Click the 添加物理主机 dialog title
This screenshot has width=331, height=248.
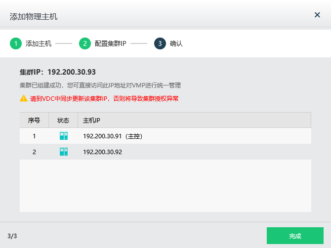pyautogui.click(x=34, y=16)
